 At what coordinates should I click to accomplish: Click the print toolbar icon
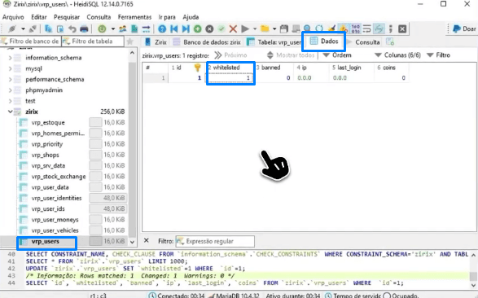(x=84, y=29)
